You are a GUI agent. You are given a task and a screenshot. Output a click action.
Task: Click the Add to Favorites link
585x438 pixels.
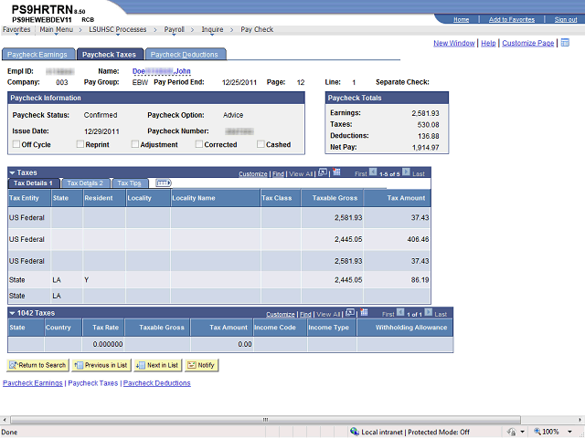[x=512, y=19]
